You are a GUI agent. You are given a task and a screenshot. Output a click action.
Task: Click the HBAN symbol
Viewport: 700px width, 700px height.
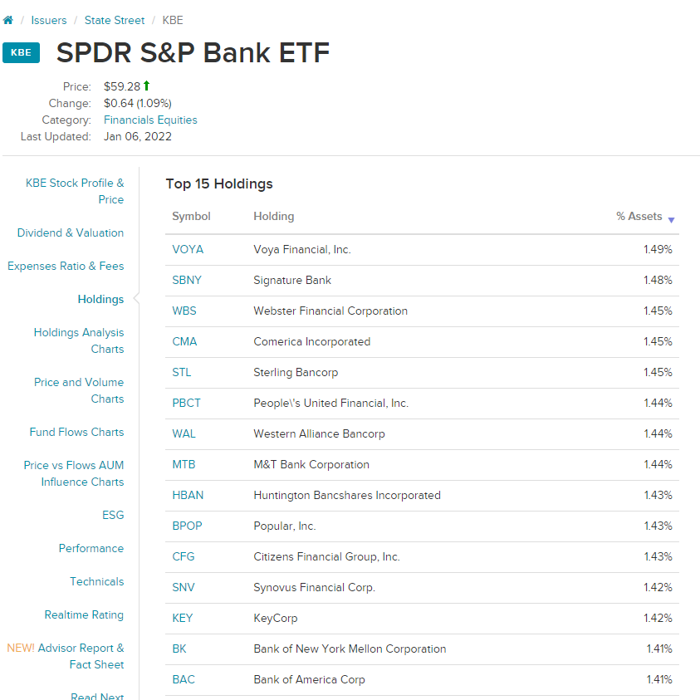pos(188,495)
